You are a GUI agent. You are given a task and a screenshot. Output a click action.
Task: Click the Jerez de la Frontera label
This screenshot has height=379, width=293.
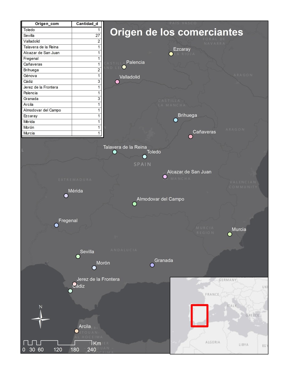[x=98, y=279]
